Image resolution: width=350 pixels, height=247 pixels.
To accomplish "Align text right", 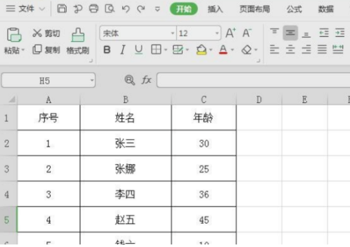I will pos(306,49).
